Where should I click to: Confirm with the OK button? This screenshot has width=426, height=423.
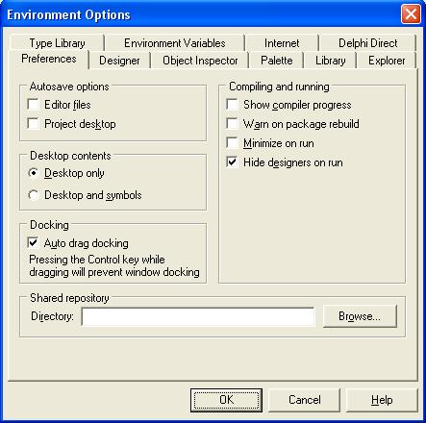(226, 400)
